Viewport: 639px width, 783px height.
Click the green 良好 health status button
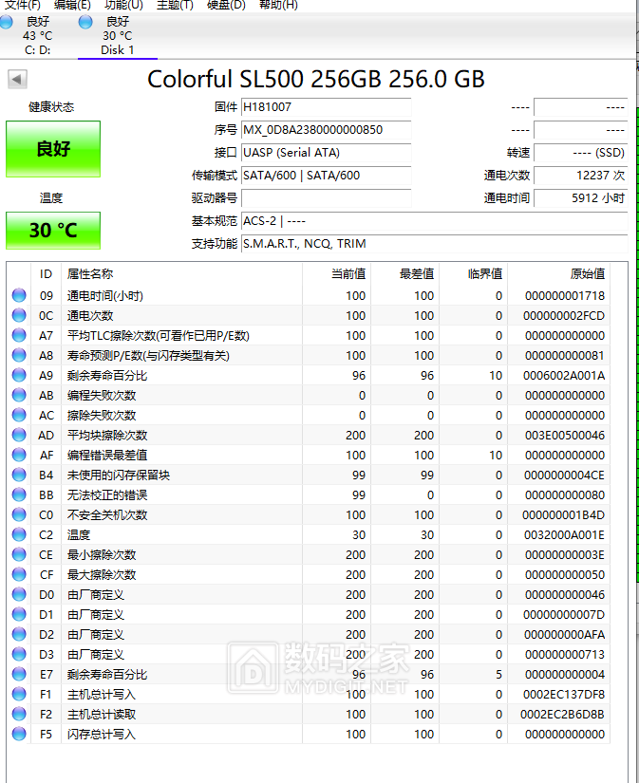click(x=53, y=149)
